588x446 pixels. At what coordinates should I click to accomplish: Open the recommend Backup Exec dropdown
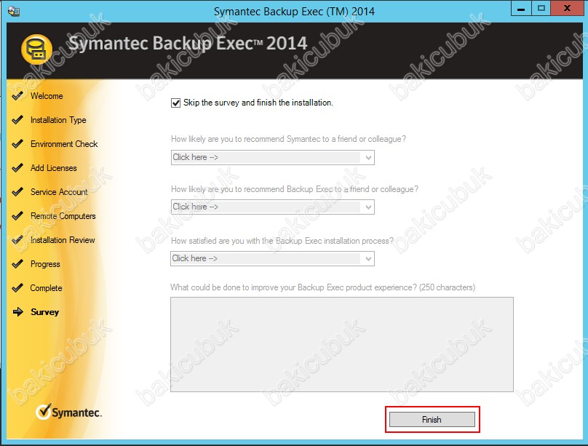coord(273,207)
